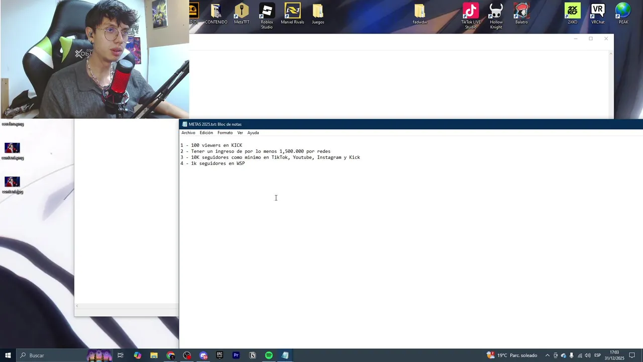The height and width of the screenshot is (362, 643).
Task: Click the PEAK desktop icon
Action: pyautogui.click(x=623, y=14)
